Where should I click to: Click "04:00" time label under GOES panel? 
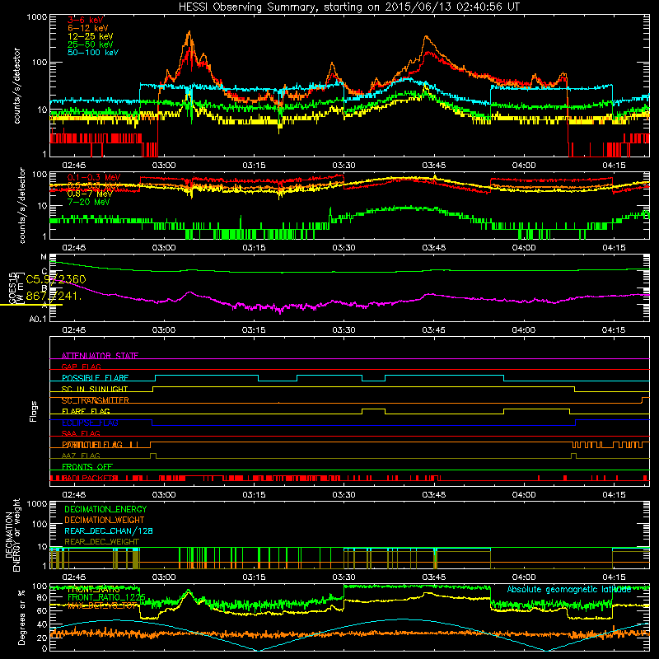coord(524,330)
